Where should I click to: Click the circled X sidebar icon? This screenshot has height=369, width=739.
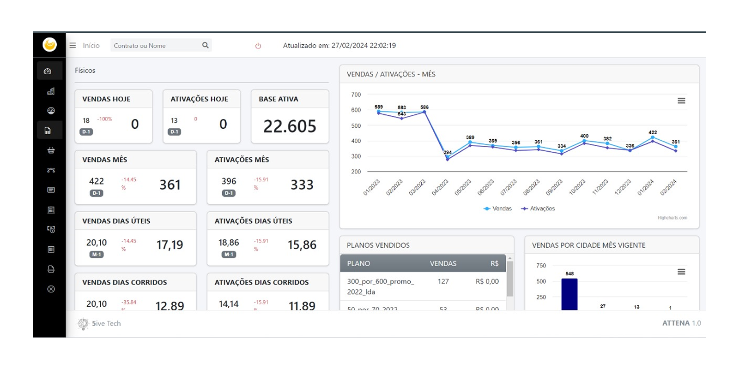tap(51, 289)
